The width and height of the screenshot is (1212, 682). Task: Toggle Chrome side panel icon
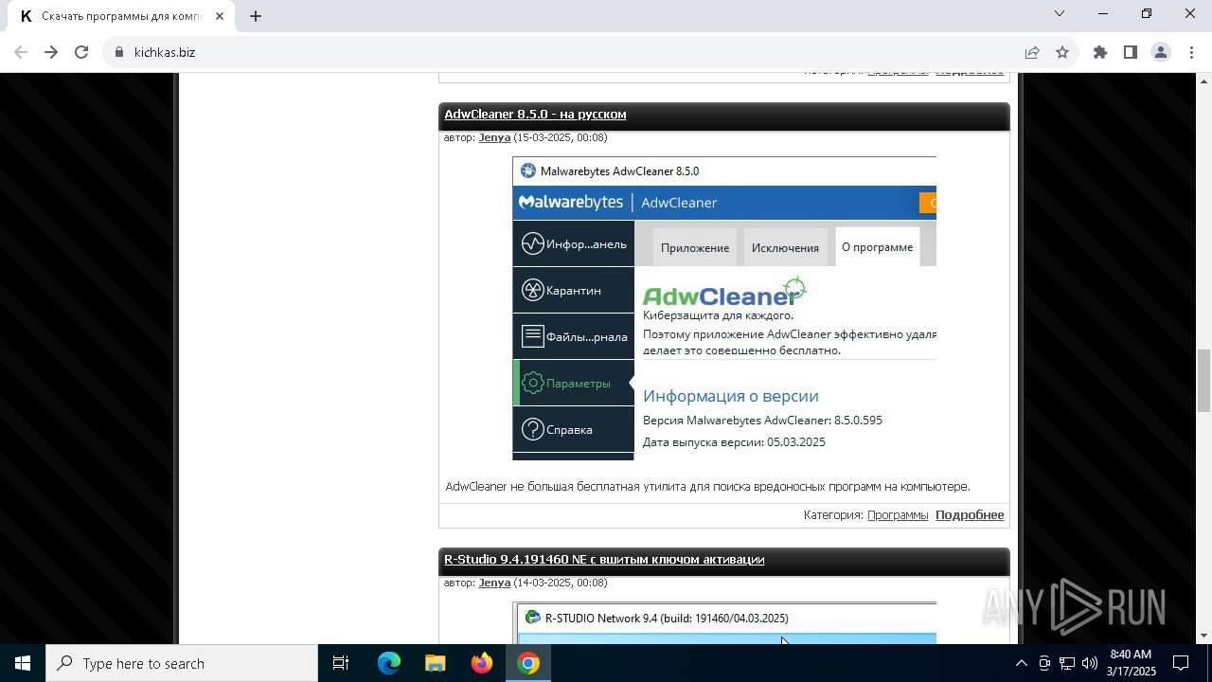click(x=1131, y=52)
